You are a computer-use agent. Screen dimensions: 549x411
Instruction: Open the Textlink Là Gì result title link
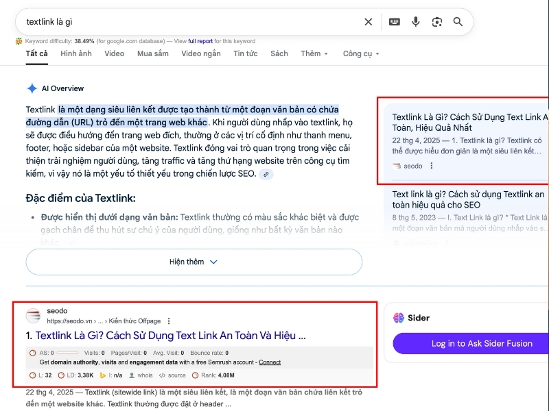(x=170, y=336)
